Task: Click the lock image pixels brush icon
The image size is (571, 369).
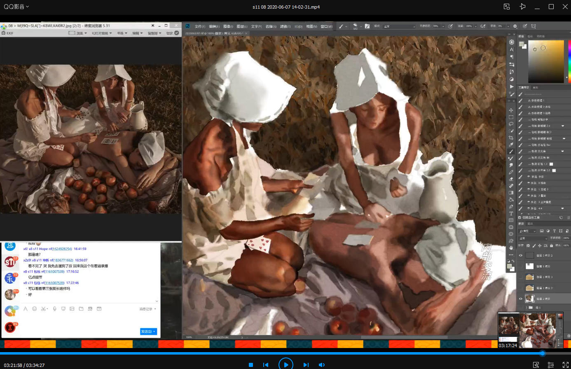Action: tap(534, 245)
